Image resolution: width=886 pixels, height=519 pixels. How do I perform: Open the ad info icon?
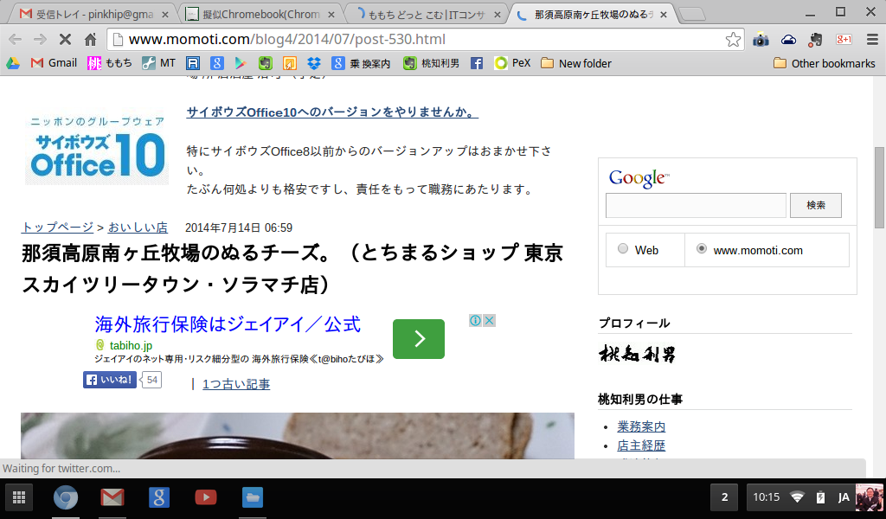click(x=475, y=321)
